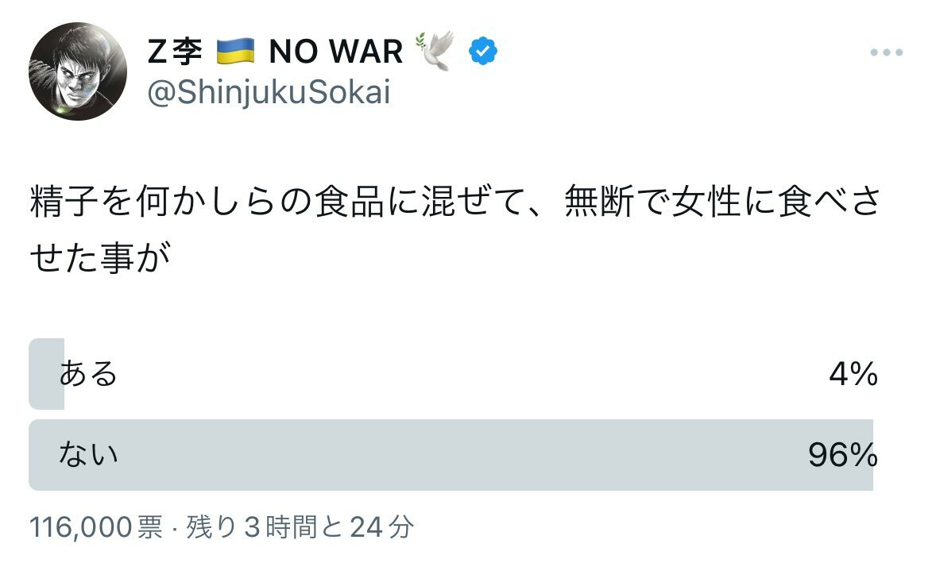Screen dimensions: 936x586
Task: Click the middle of the ない poll bar
Action: click(x=451, y=455)
